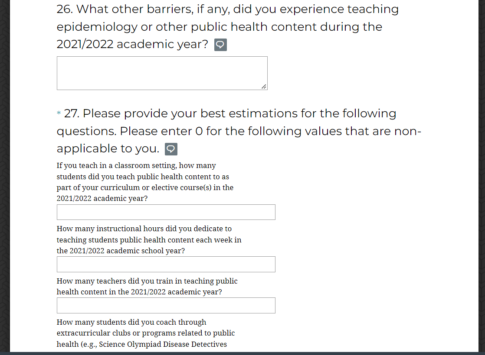The image size is (485, 355).
Task: Focus the classroom students count field
Action: (166, 212)
